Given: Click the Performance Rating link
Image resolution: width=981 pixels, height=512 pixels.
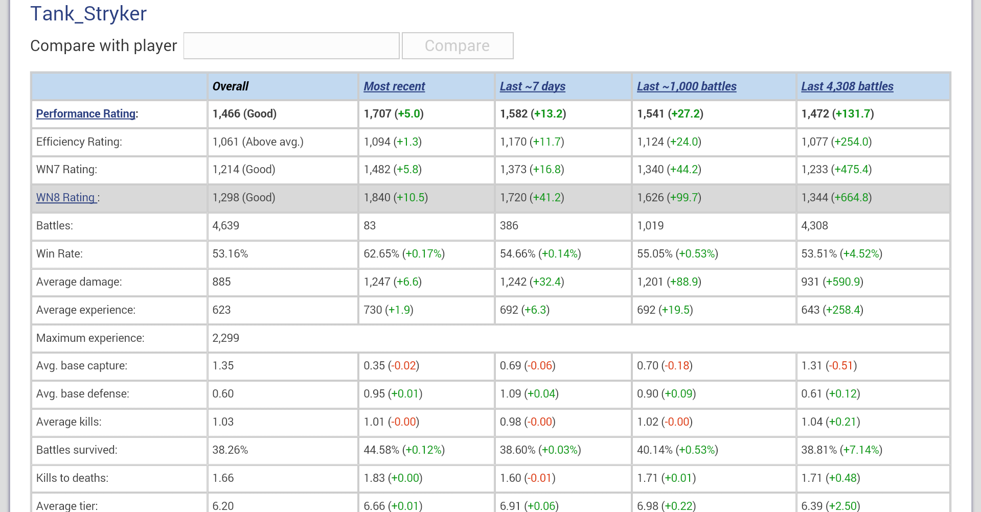Looking at the screenshot, I should pos(86,113).
